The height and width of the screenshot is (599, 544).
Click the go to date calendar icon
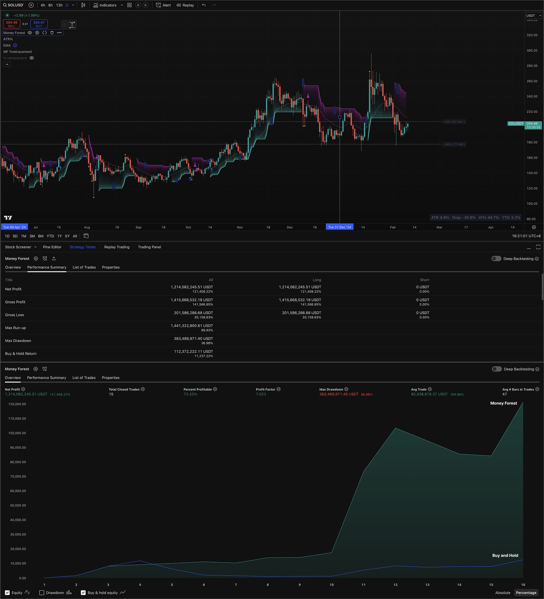coord(86,236)
